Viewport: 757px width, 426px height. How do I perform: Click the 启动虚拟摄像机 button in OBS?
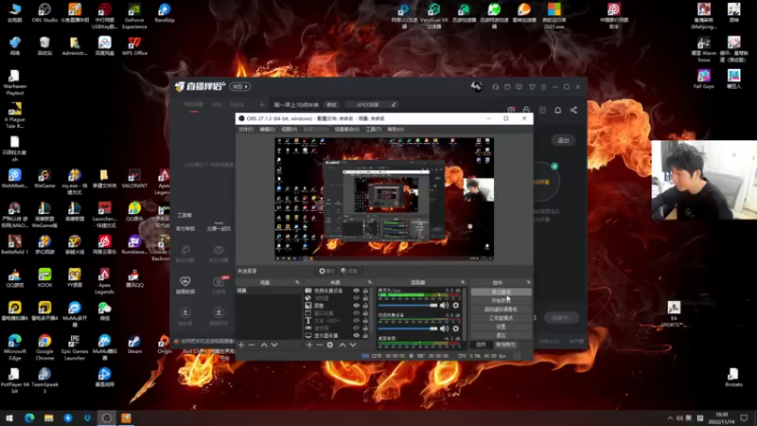point(501,310)
